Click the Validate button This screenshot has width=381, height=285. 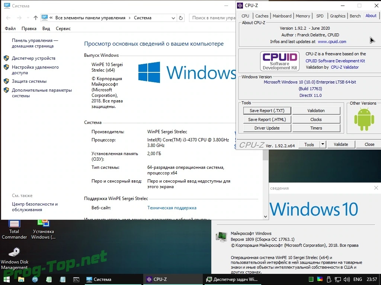(341, 144)
